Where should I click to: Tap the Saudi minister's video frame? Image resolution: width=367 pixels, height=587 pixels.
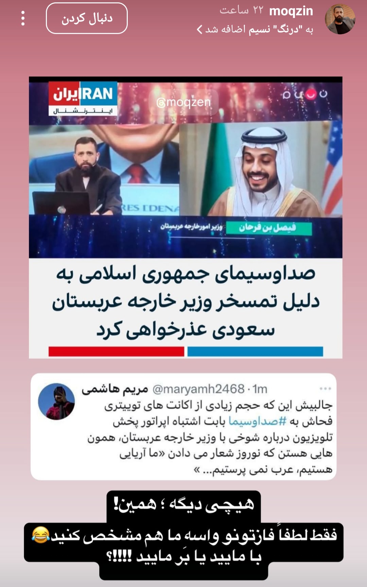261,169
